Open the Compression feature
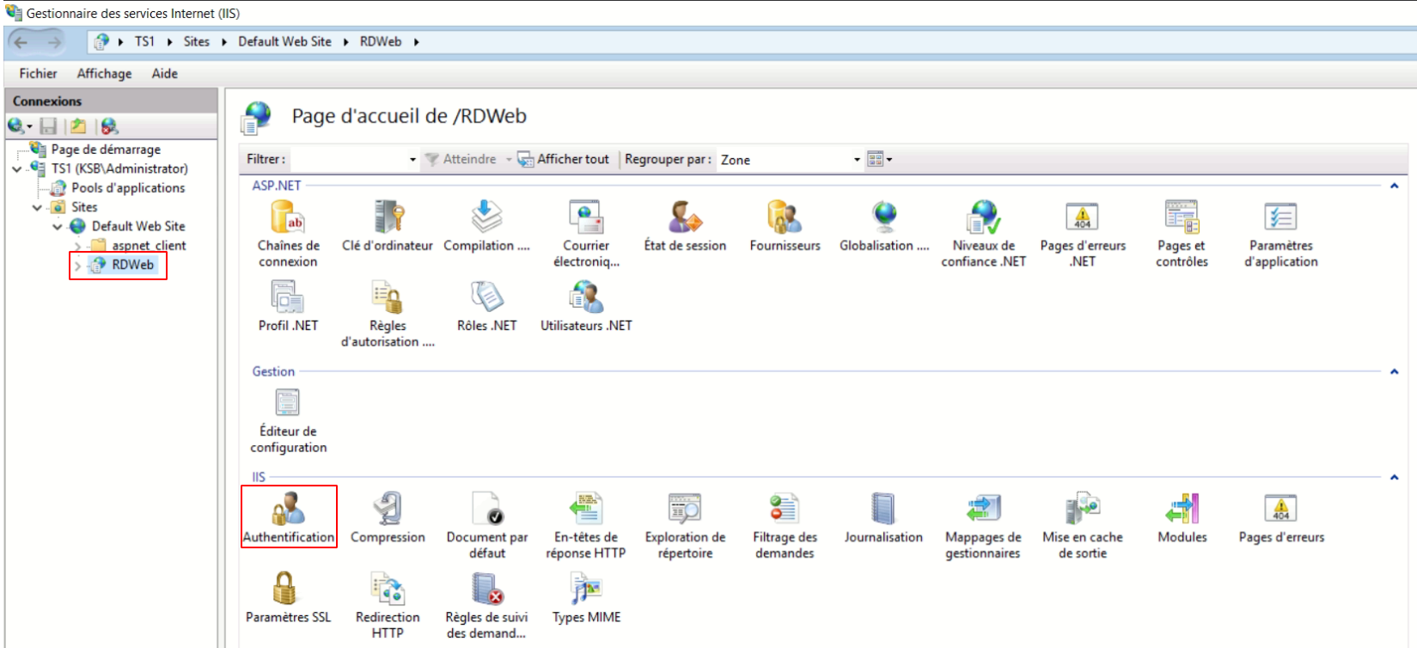The height and width of the screenshot is (648, 1417). pyautogui.click(x=388, y=516)
